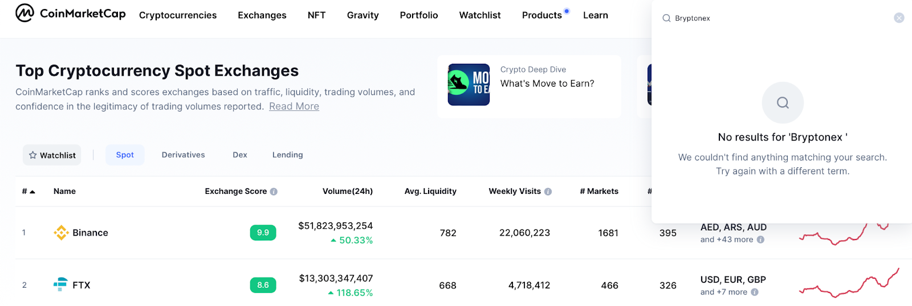912x306 pixels.
Task: Click the info icon next to +7 more
Action: click(x=755, y=292)
